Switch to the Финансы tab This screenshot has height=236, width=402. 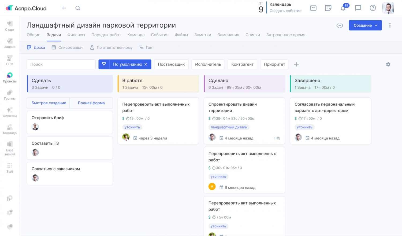coord(76,35)
